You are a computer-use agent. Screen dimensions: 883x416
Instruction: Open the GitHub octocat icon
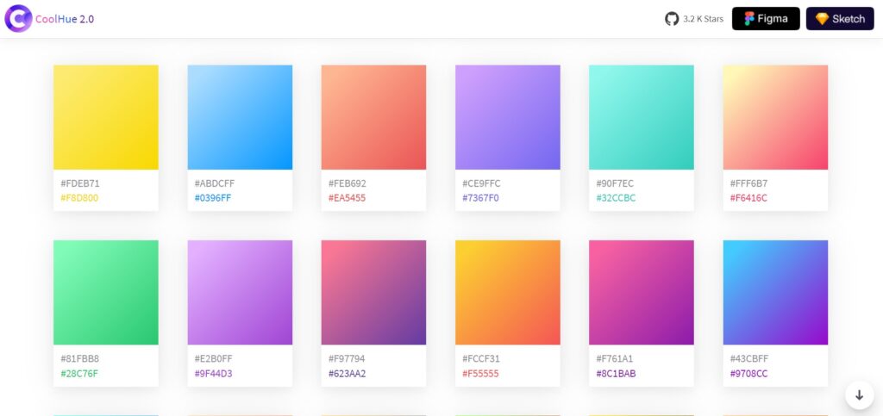coord(672,19)
